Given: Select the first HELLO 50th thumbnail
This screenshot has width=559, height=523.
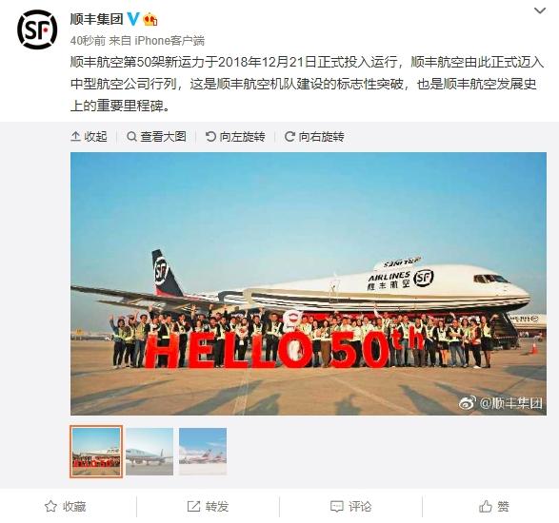Looking at the screenshot, I should point(96,452).
